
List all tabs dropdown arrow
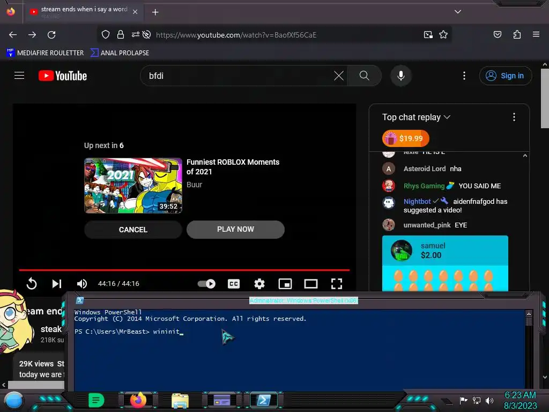point(458,12)
